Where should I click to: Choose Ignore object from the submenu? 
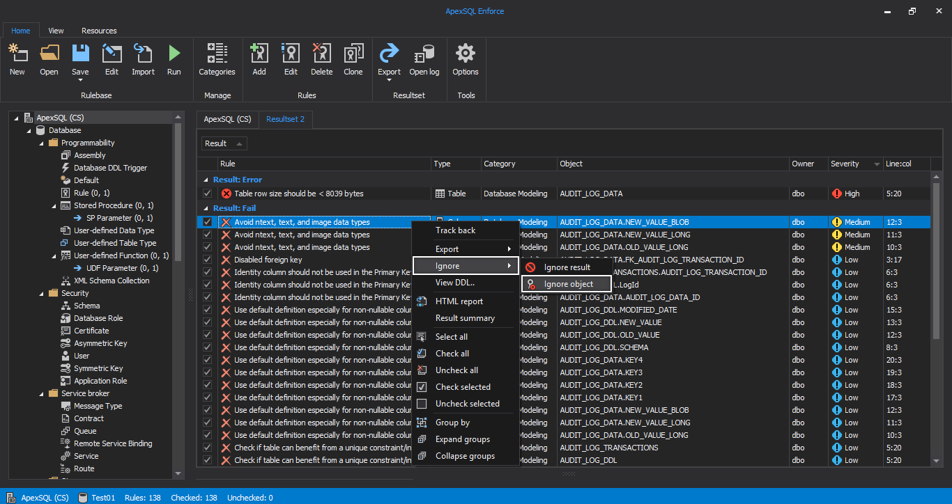coord(568,284)
